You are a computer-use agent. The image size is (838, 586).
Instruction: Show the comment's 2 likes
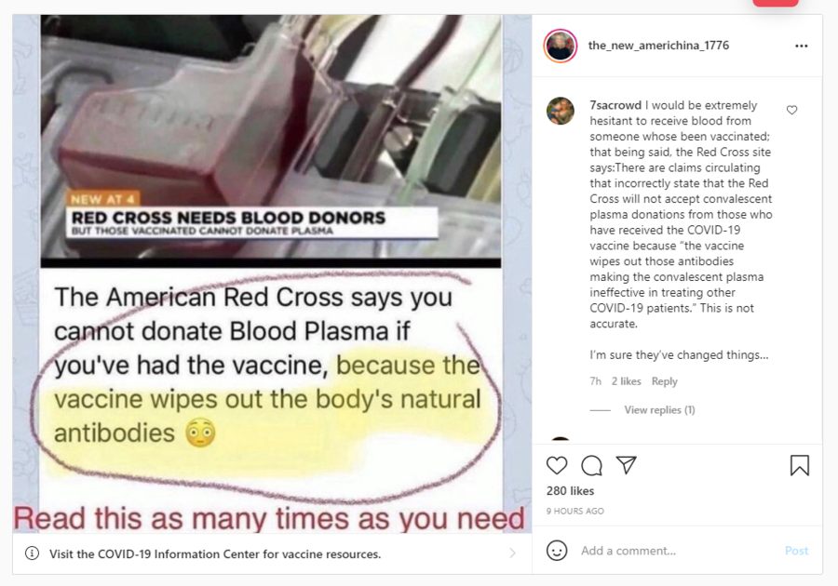(626, 381)
